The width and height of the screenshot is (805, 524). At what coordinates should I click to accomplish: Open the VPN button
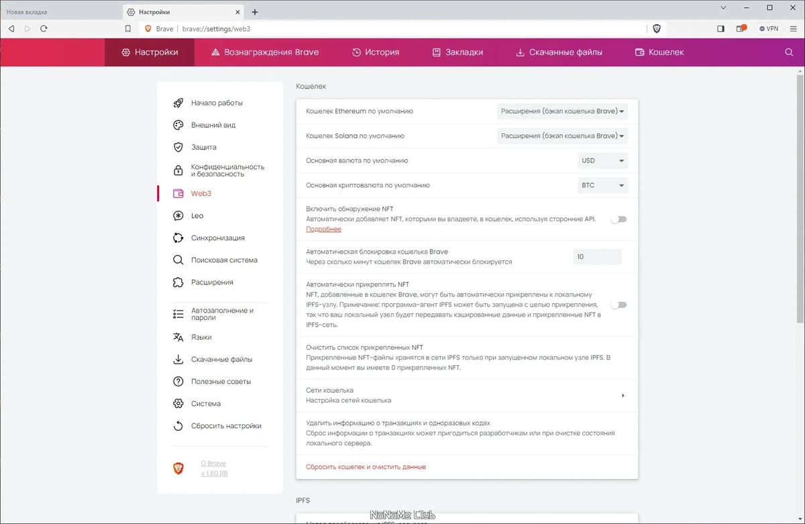pos(769,29)
